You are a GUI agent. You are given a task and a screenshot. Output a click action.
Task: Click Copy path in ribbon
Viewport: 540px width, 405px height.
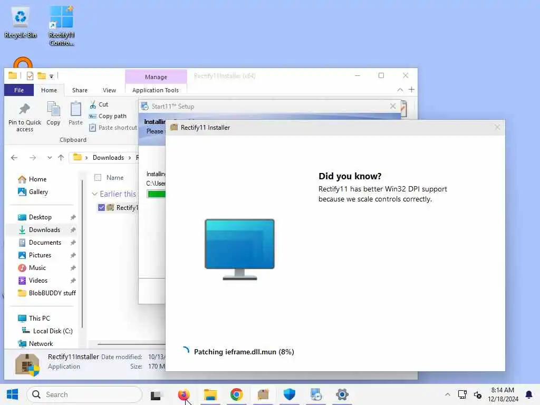(108, 116)
